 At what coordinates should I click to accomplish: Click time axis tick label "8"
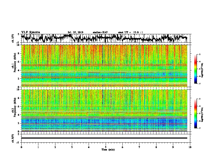point(156,147)
